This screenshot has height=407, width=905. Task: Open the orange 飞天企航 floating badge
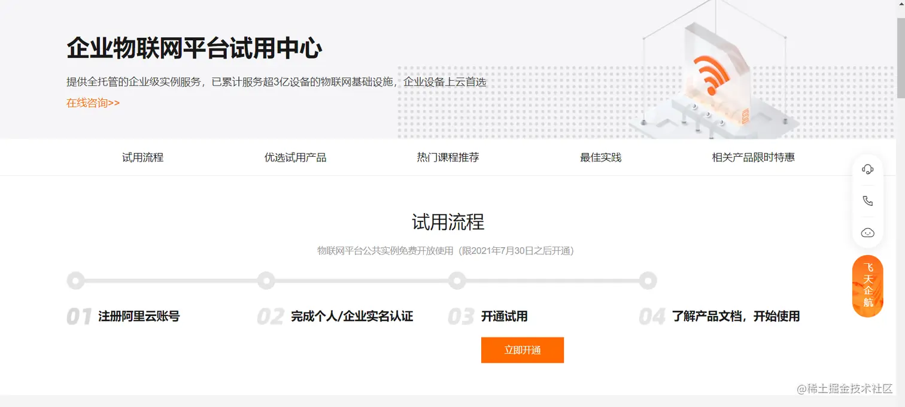pos(867,286)
